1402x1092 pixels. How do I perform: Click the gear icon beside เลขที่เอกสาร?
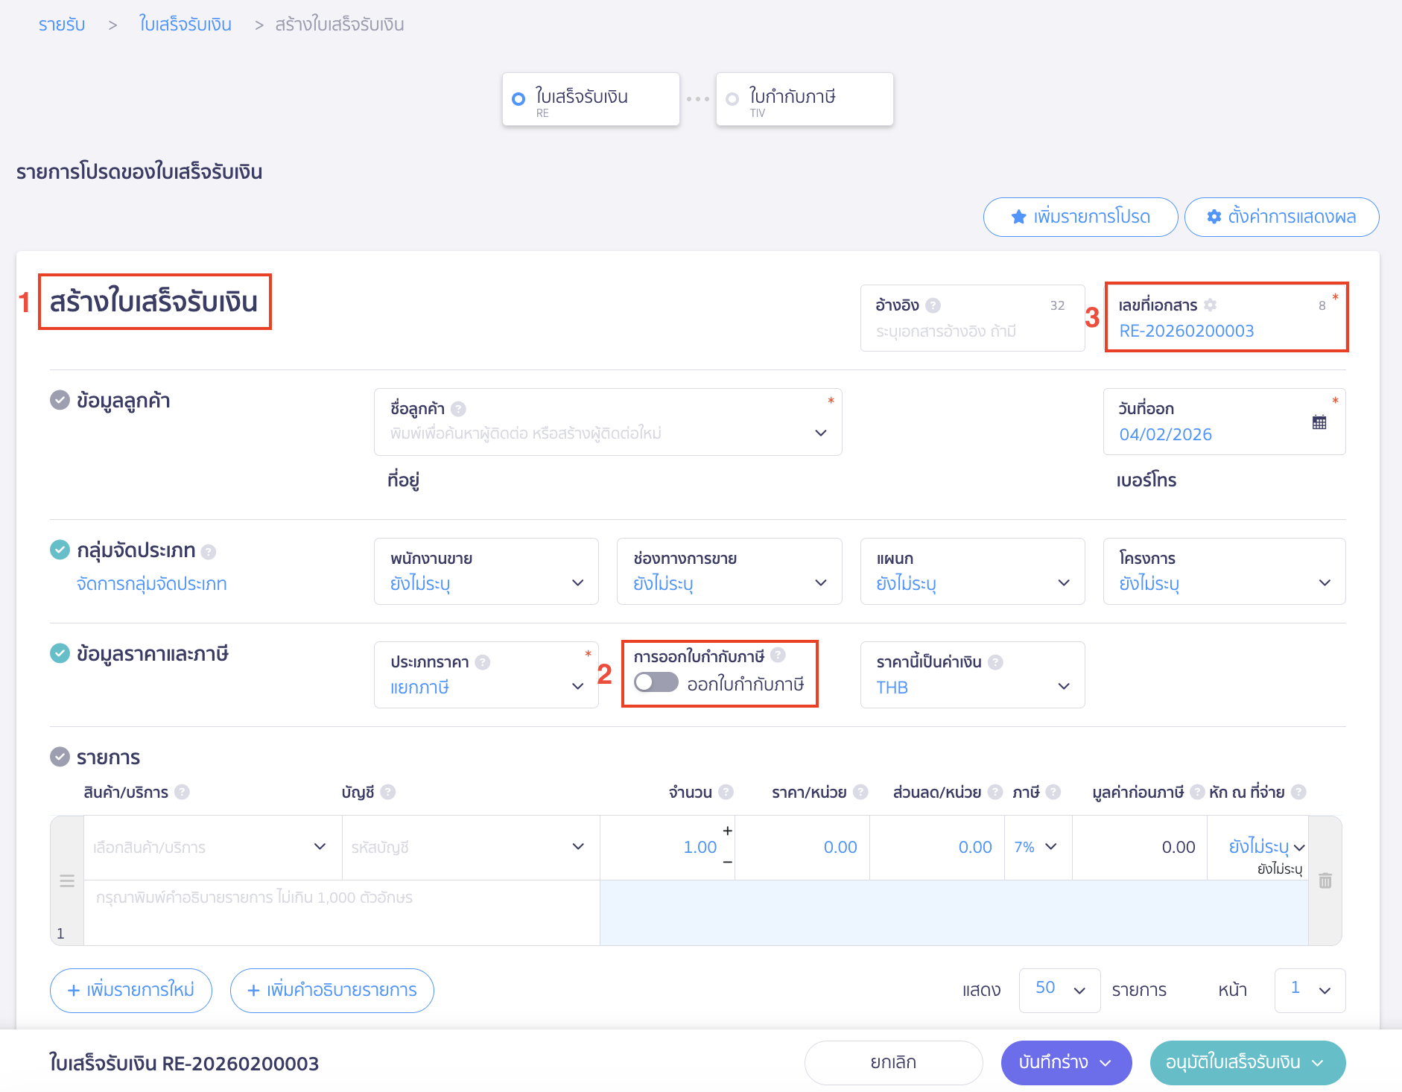pos(1210,305)
